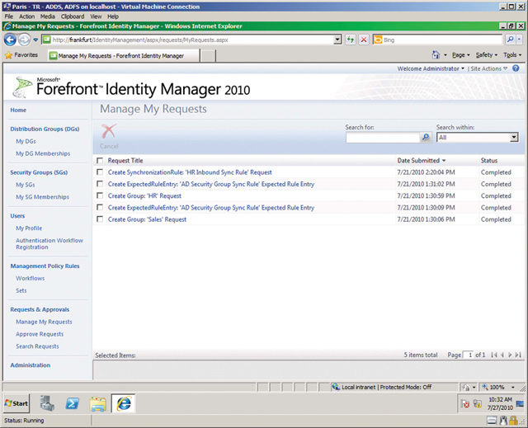Viewport: 528px width, 428px height.
Task: Open the Site Actions menu
Action: tap(489, 68)
